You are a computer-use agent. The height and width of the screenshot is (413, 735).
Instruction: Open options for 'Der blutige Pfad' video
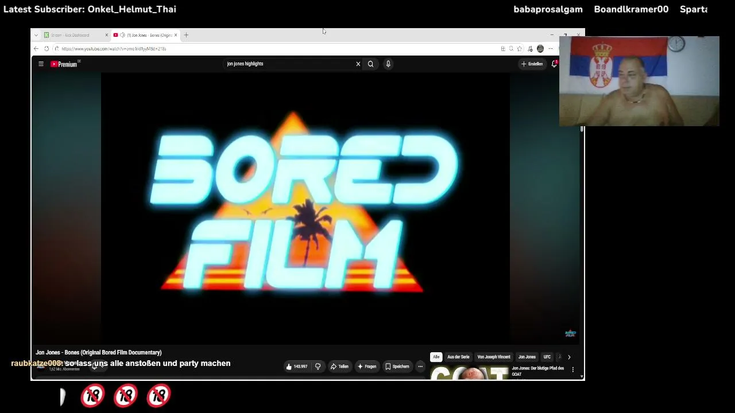572,369
